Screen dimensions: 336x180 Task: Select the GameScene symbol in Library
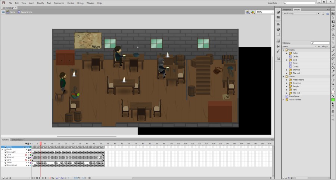295,96
